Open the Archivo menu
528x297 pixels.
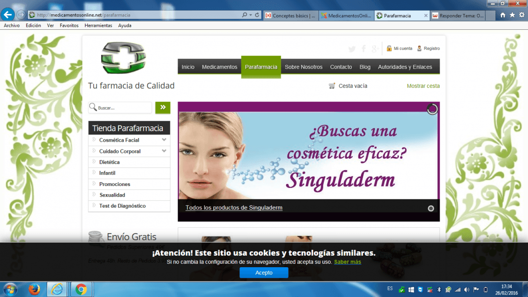click(12, 25)
